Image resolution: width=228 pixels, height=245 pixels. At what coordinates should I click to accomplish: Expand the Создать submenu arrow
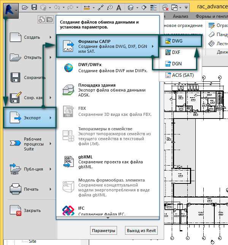coord(50,37)
